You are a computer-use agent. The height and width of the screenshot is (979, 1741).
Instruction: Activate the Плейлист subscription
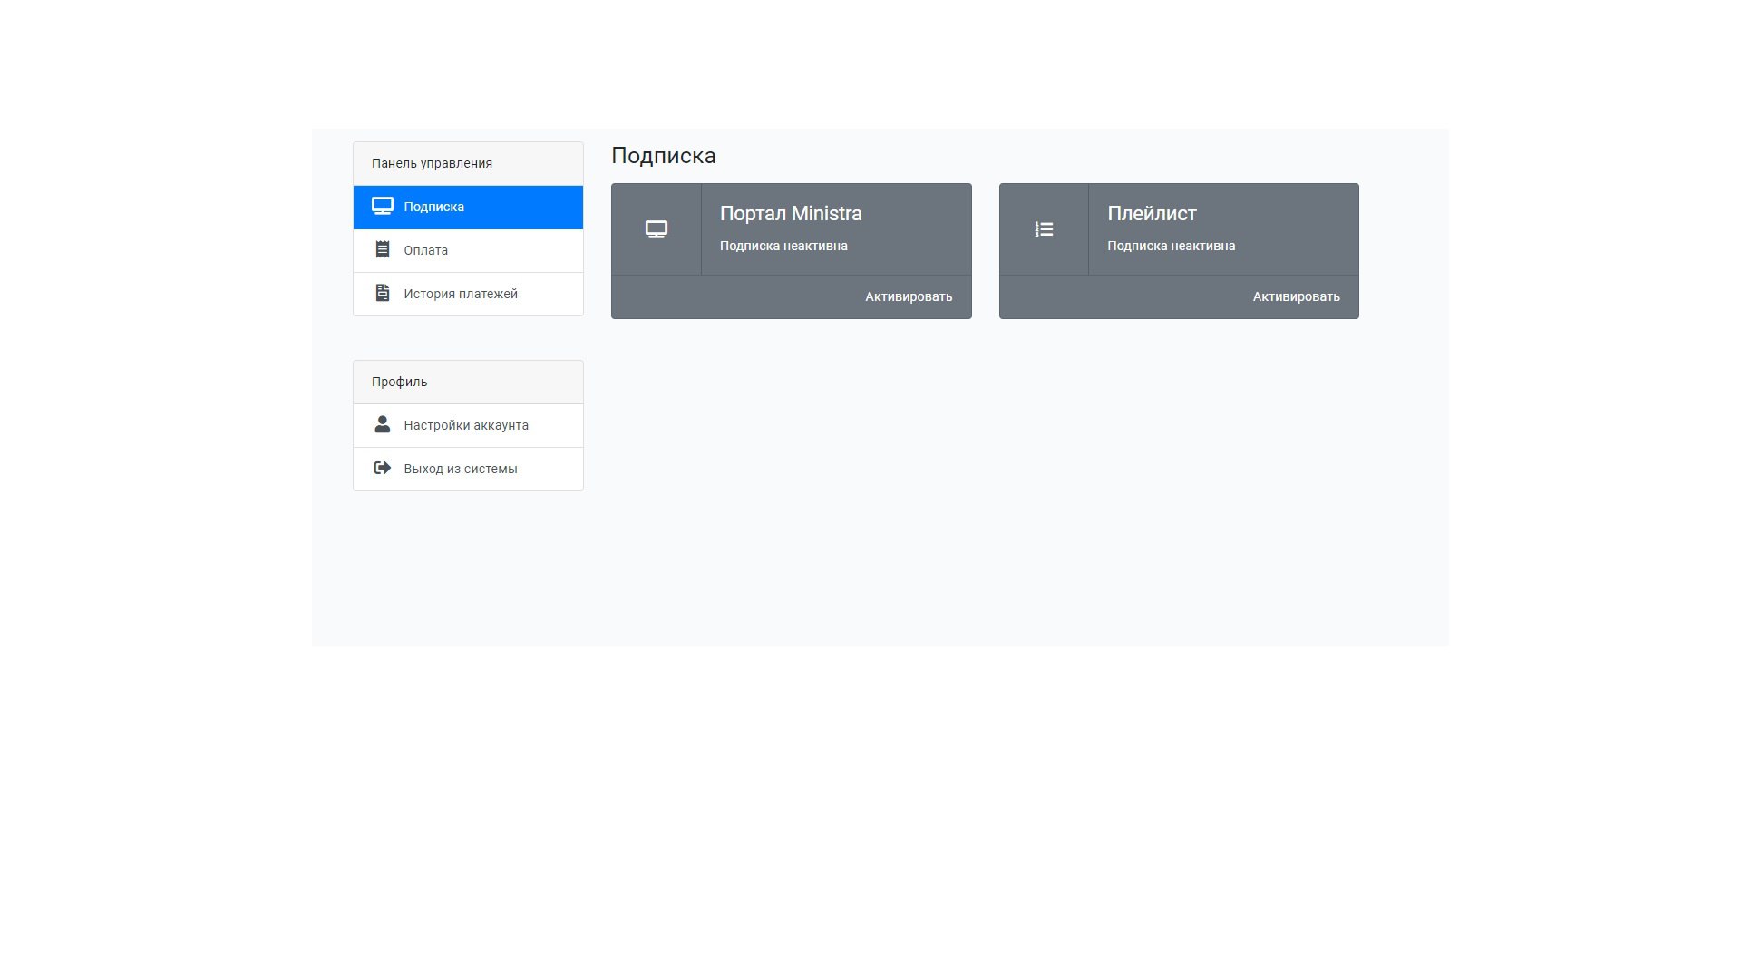1296,296
